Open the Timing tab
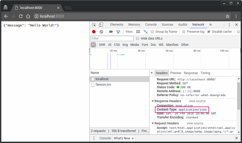This screenshot has height=143, width=242. 205,73
